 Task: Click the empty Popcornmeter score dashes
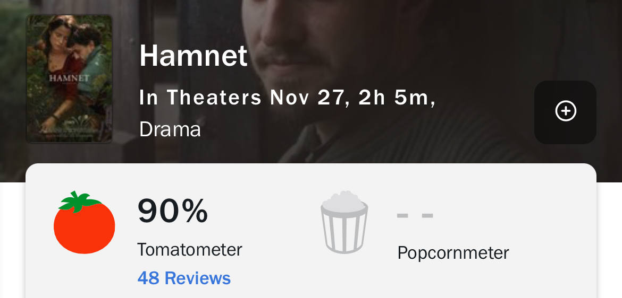(415, 216)
